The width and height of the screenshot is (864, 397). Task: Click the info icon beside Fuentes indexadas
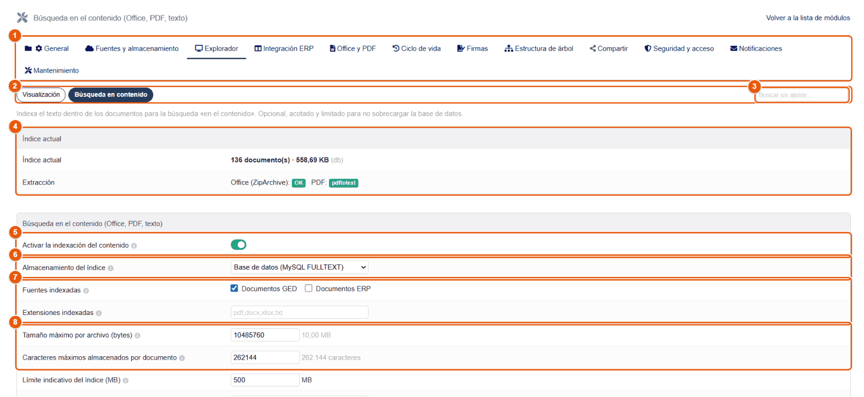[86, 290]
